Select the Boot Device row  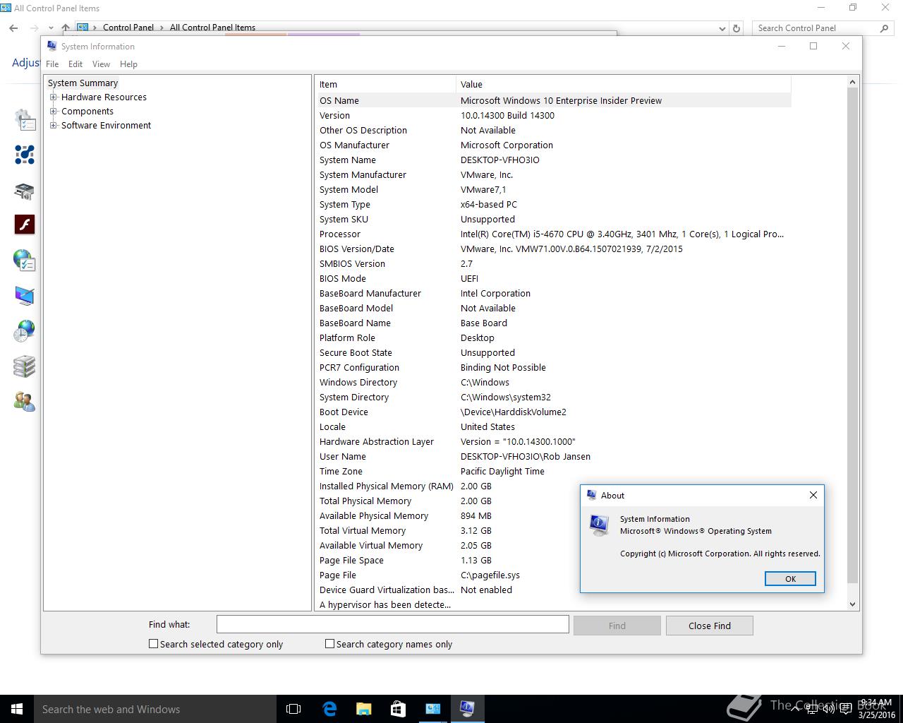pos(554,412)
